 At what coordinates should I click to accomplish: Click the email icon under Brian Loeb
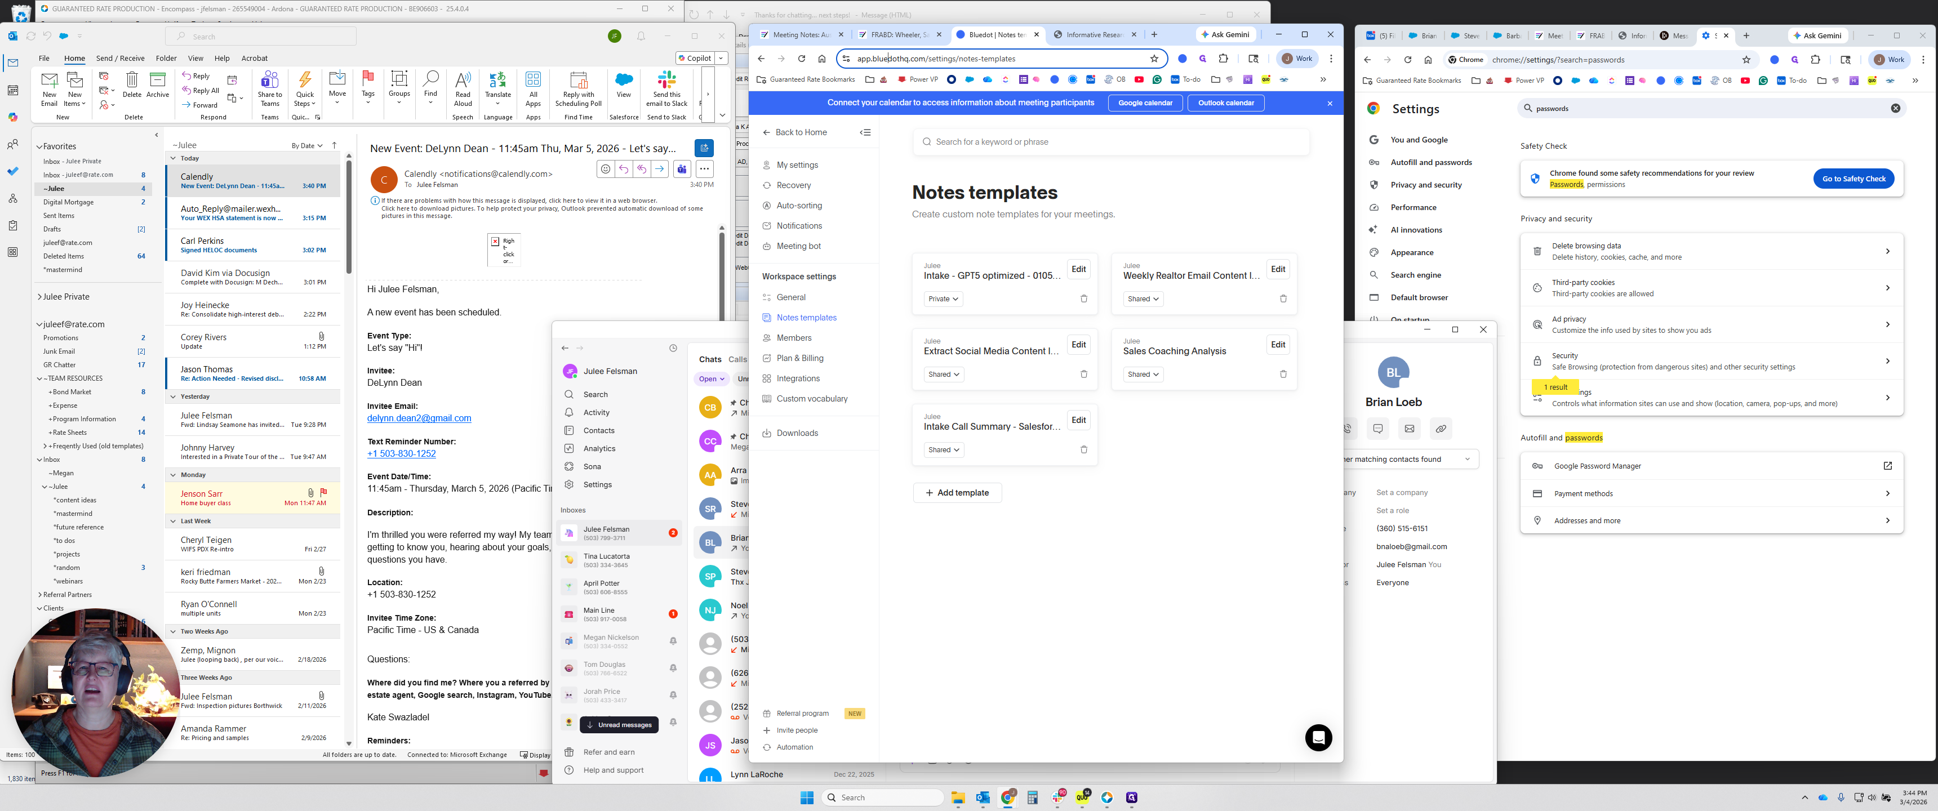(x=1409, y=429)
